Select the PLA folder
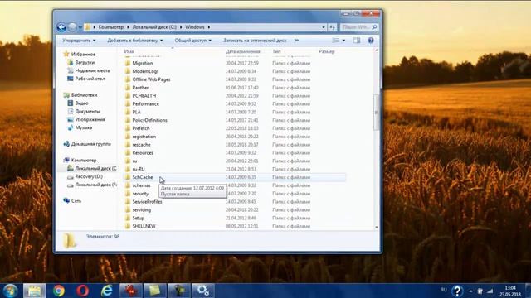 (136, 112)
